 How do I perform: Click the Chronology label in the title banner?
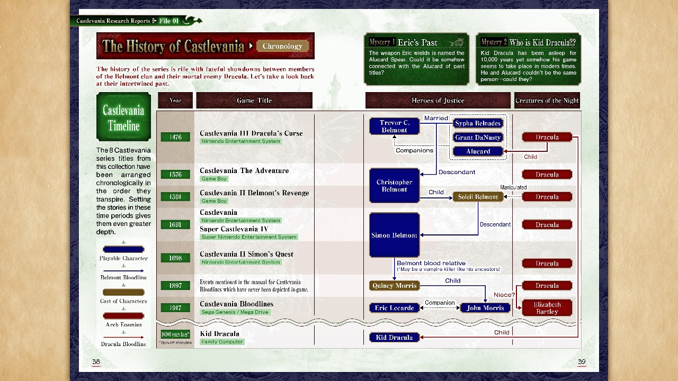[x=282, y=46]
